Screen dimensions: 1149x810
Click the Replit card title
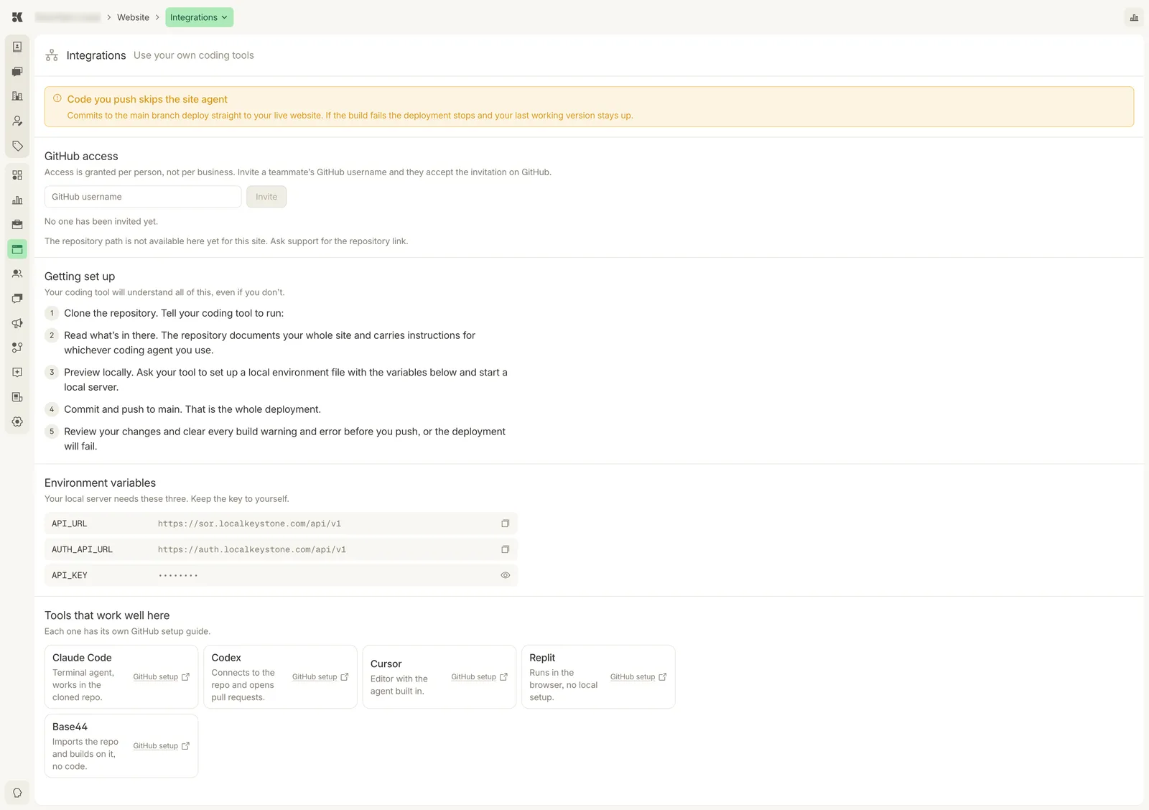[542, 658]
